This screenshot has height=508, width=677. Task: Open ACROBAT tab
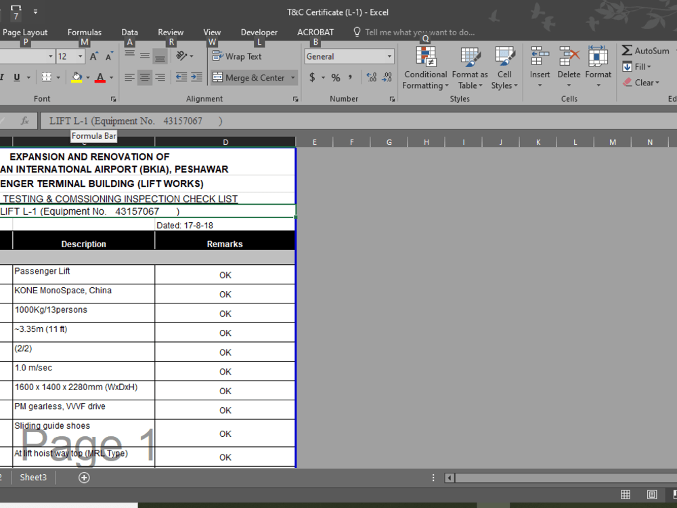[315, 33]
